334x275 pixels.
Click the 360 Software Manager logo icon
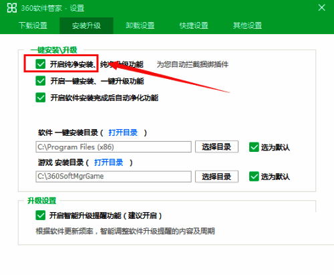12,8
